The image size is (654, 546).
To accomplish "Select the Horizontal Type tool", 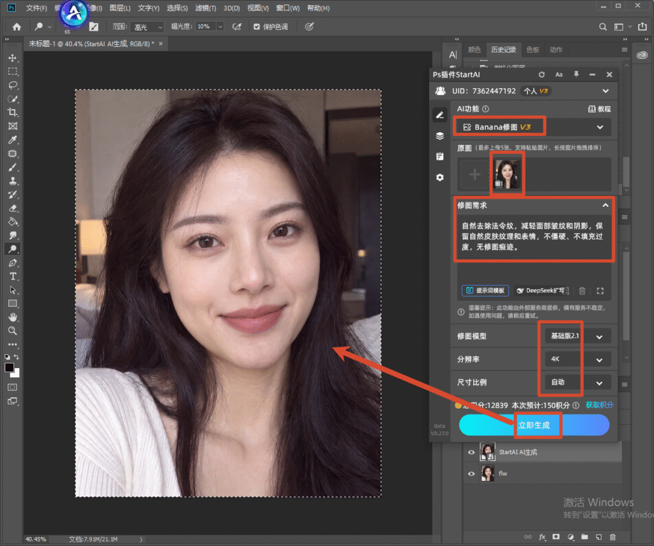I will (x=13, y=277).
